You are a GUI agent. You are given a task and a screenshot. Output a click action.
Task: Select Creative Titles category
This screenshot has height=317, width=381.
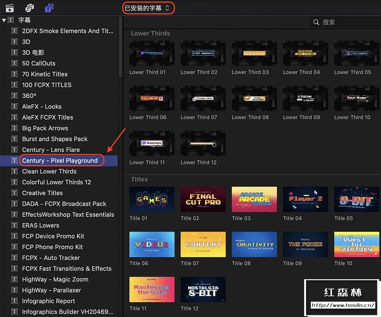tap(59, 193)
